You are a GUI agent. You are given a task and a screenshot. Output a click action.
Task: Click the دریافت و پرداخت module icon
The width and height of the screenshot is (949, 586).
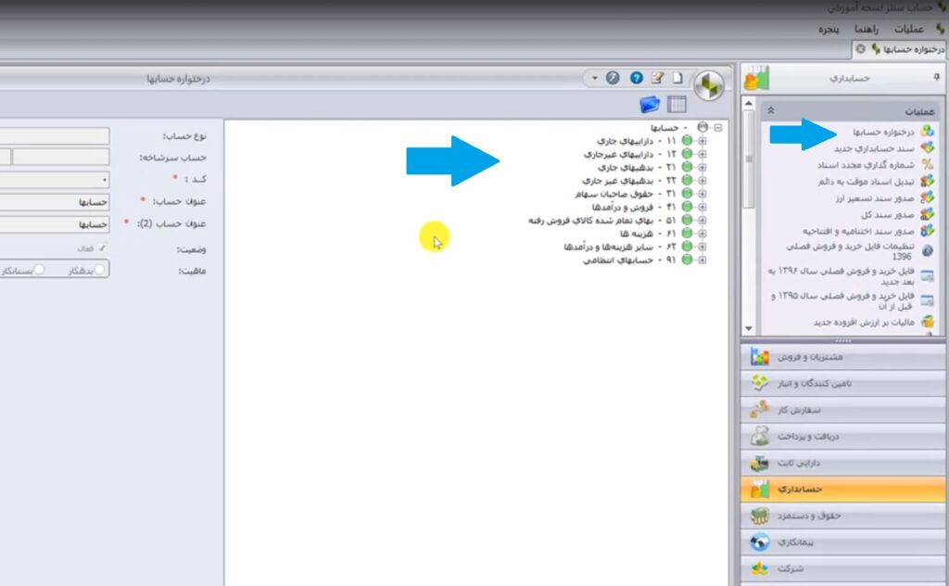pos(760,436)
